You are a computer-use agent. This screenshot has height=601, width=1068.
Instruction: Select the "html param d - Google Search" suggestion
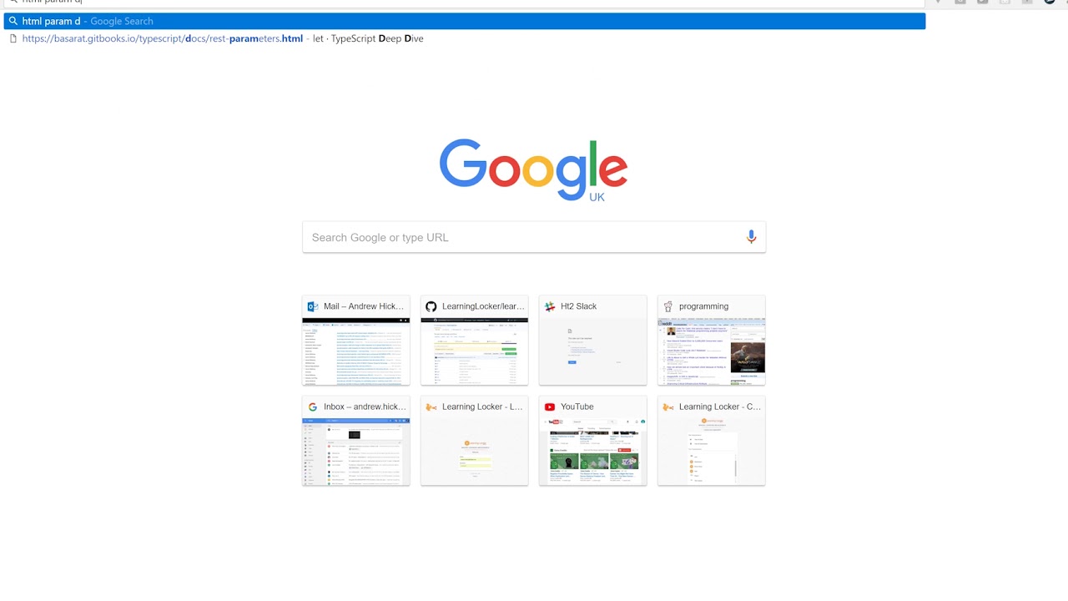coord(465,21)
